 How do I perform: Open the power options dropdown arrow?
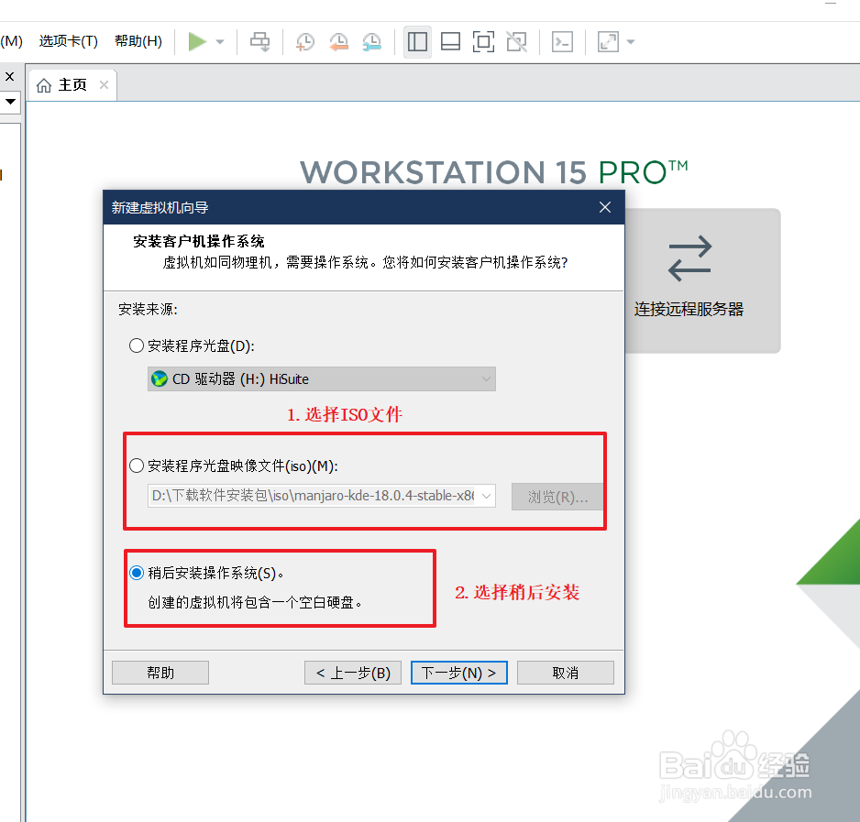pyautogui.click(x=220, y=42)
